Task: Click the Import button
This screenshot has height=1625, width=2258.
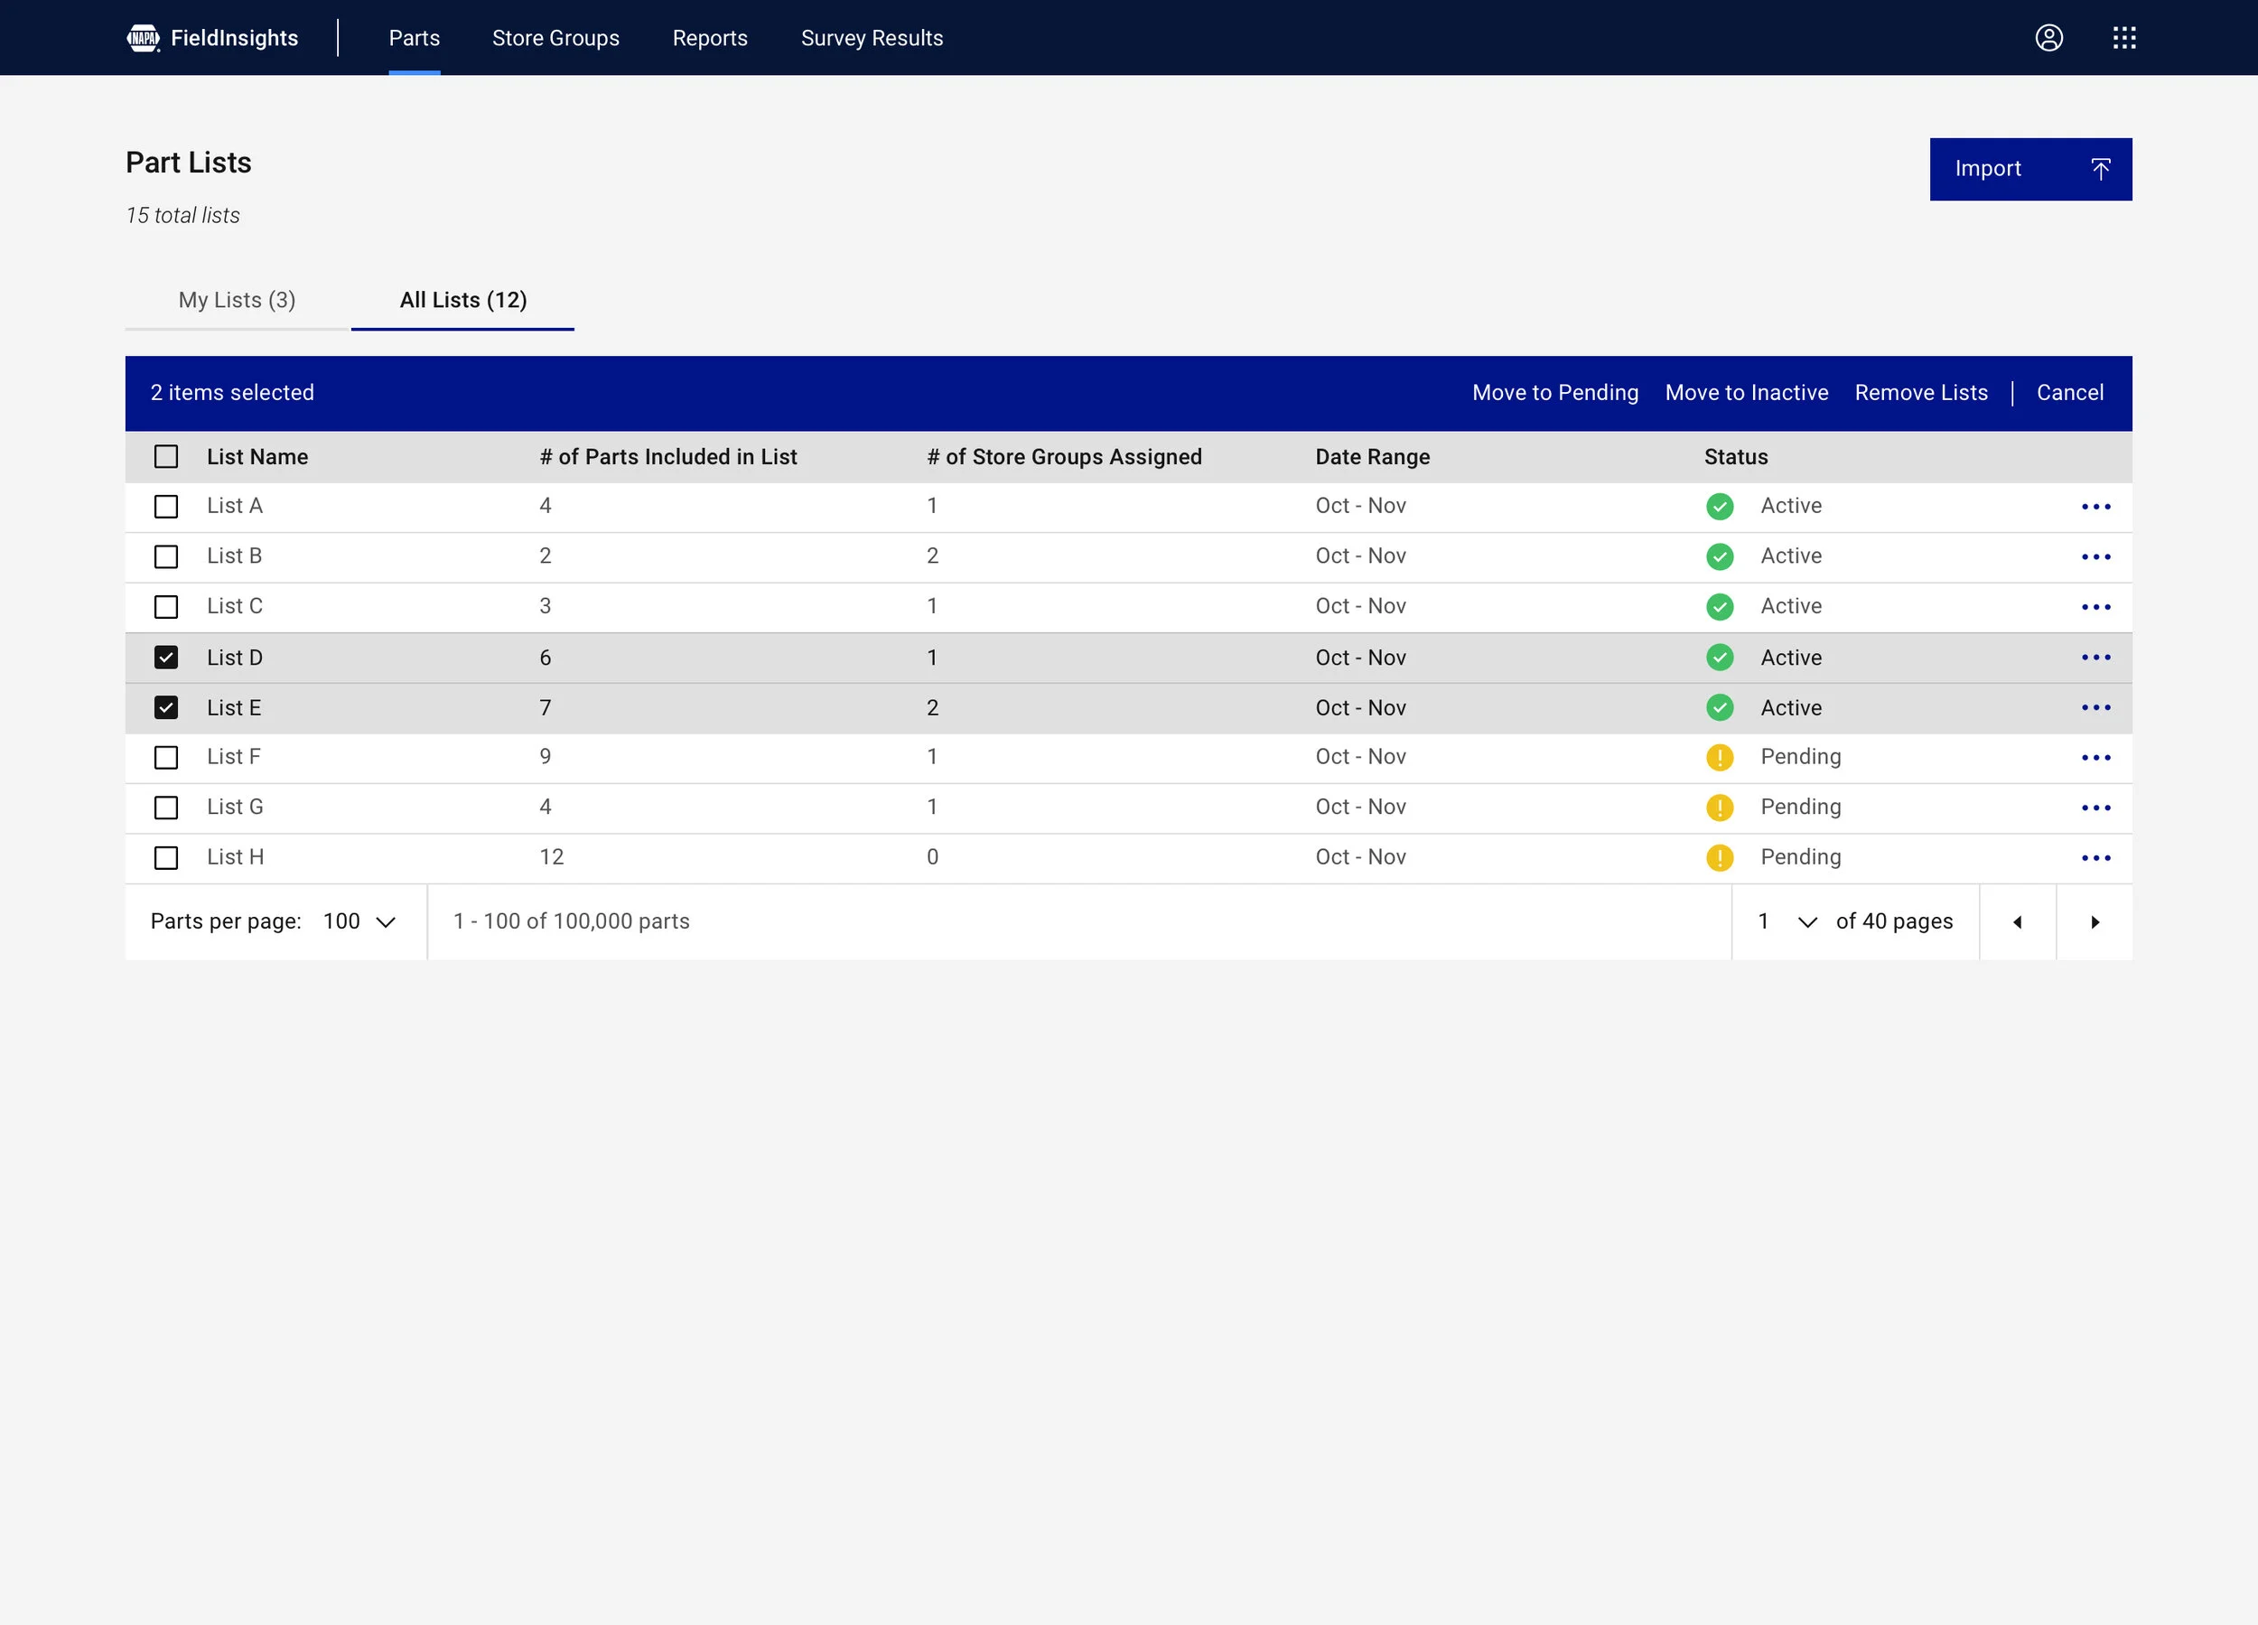Action: pos(2030,169)
